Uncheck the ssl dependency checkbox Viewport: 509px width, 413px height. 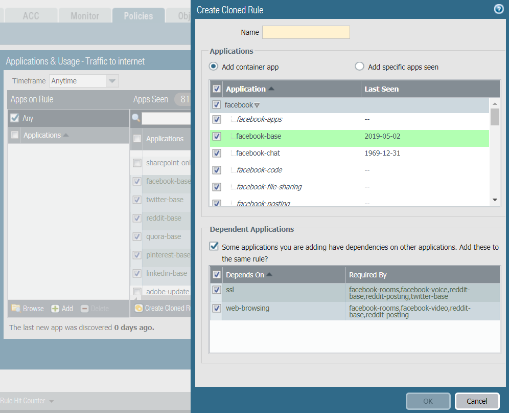click(217, 290)
